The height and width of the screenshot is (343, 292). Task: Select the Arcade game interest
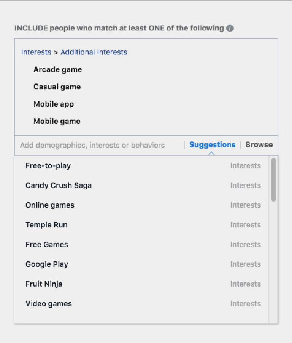(x=57, y=69)
